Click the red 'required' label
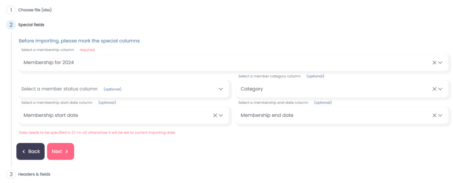453x183 pixels. click(87, 50)
